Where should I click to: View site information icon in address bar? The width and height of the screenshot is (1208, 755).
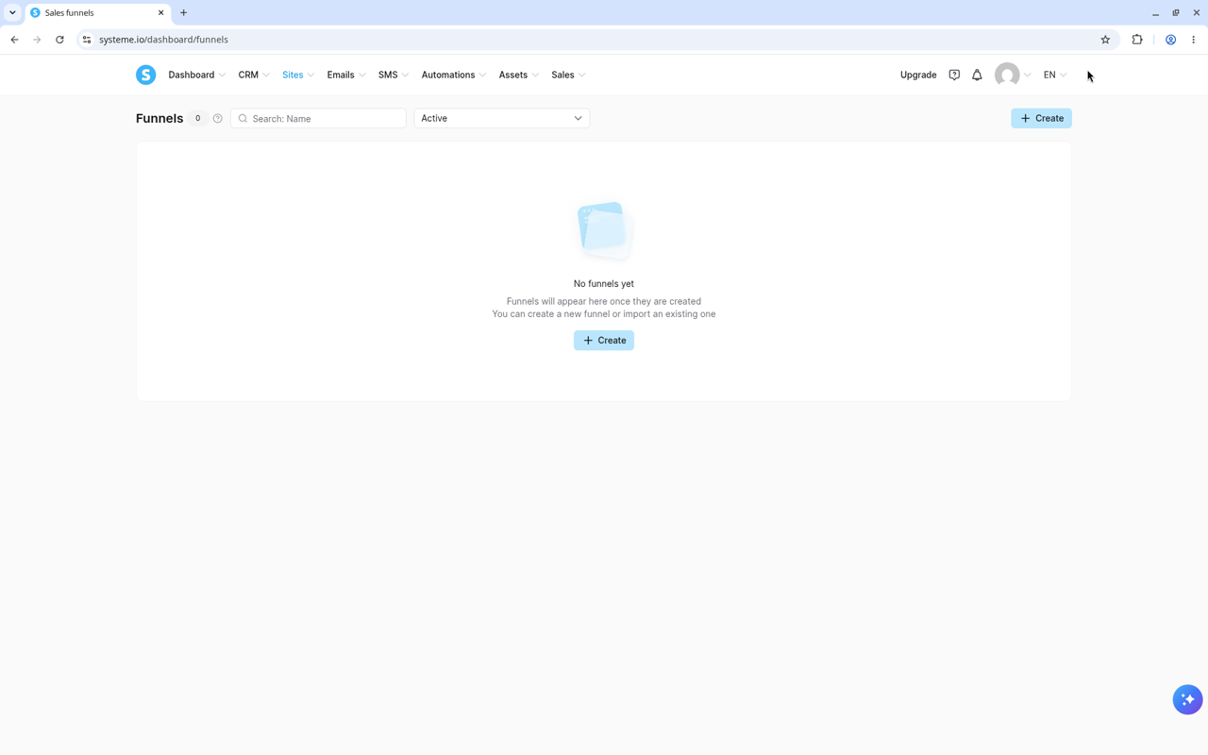pos(87,40)
